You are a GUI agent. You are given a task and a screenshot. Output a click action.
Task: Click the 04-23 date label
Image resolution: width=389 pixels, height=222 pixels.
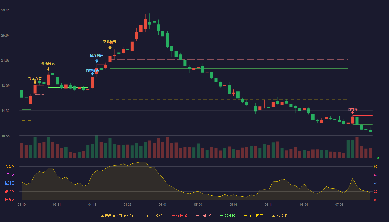pos(128,205)
